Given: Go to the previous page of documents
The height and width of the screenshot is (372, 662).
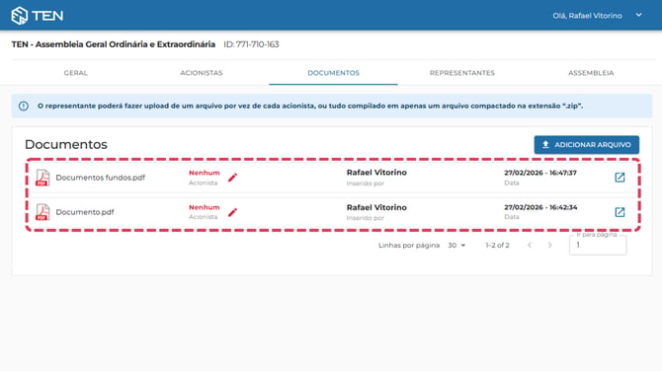Looking at the screenshot, I should (x=530, y=245).
